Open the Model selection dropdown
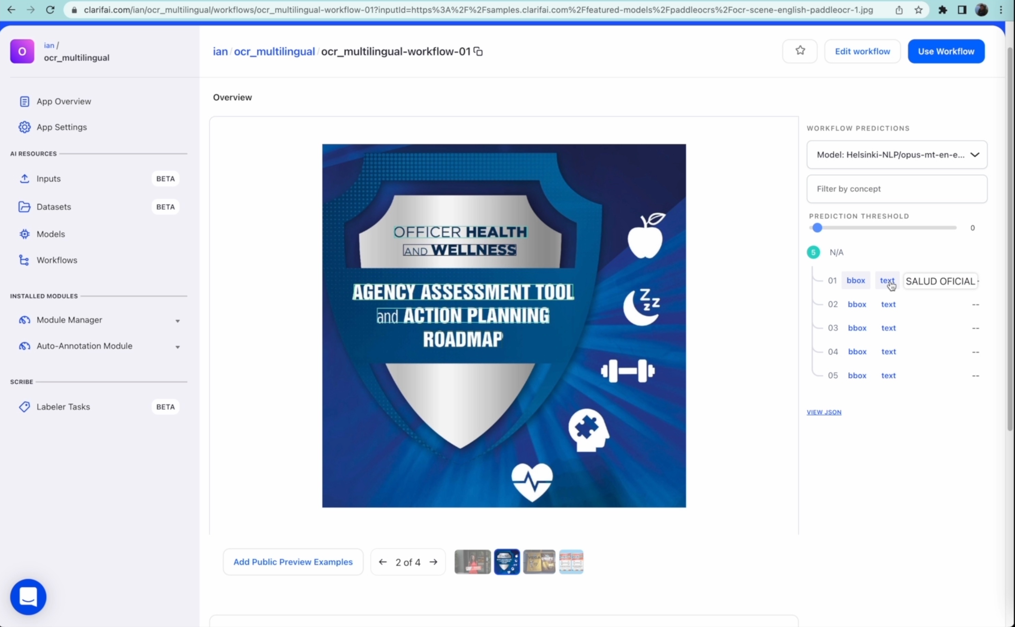1015x627 pixels. click(x=896, y=155)
